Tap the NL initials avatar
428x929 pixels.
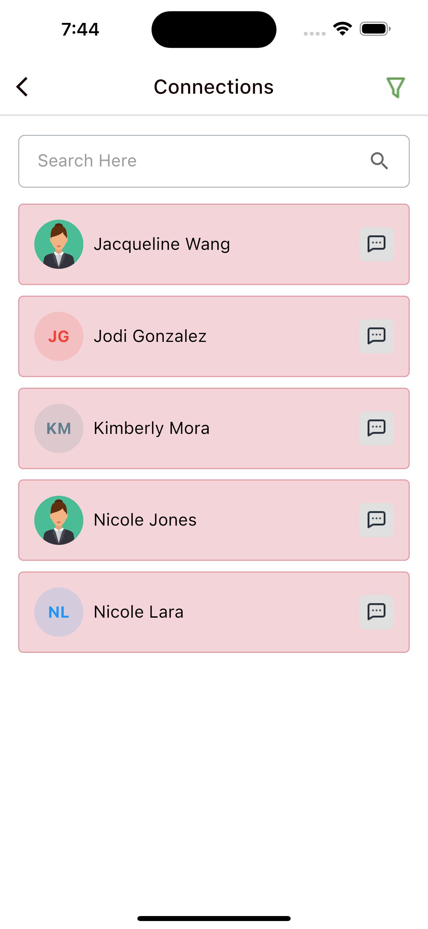(59, 612)
